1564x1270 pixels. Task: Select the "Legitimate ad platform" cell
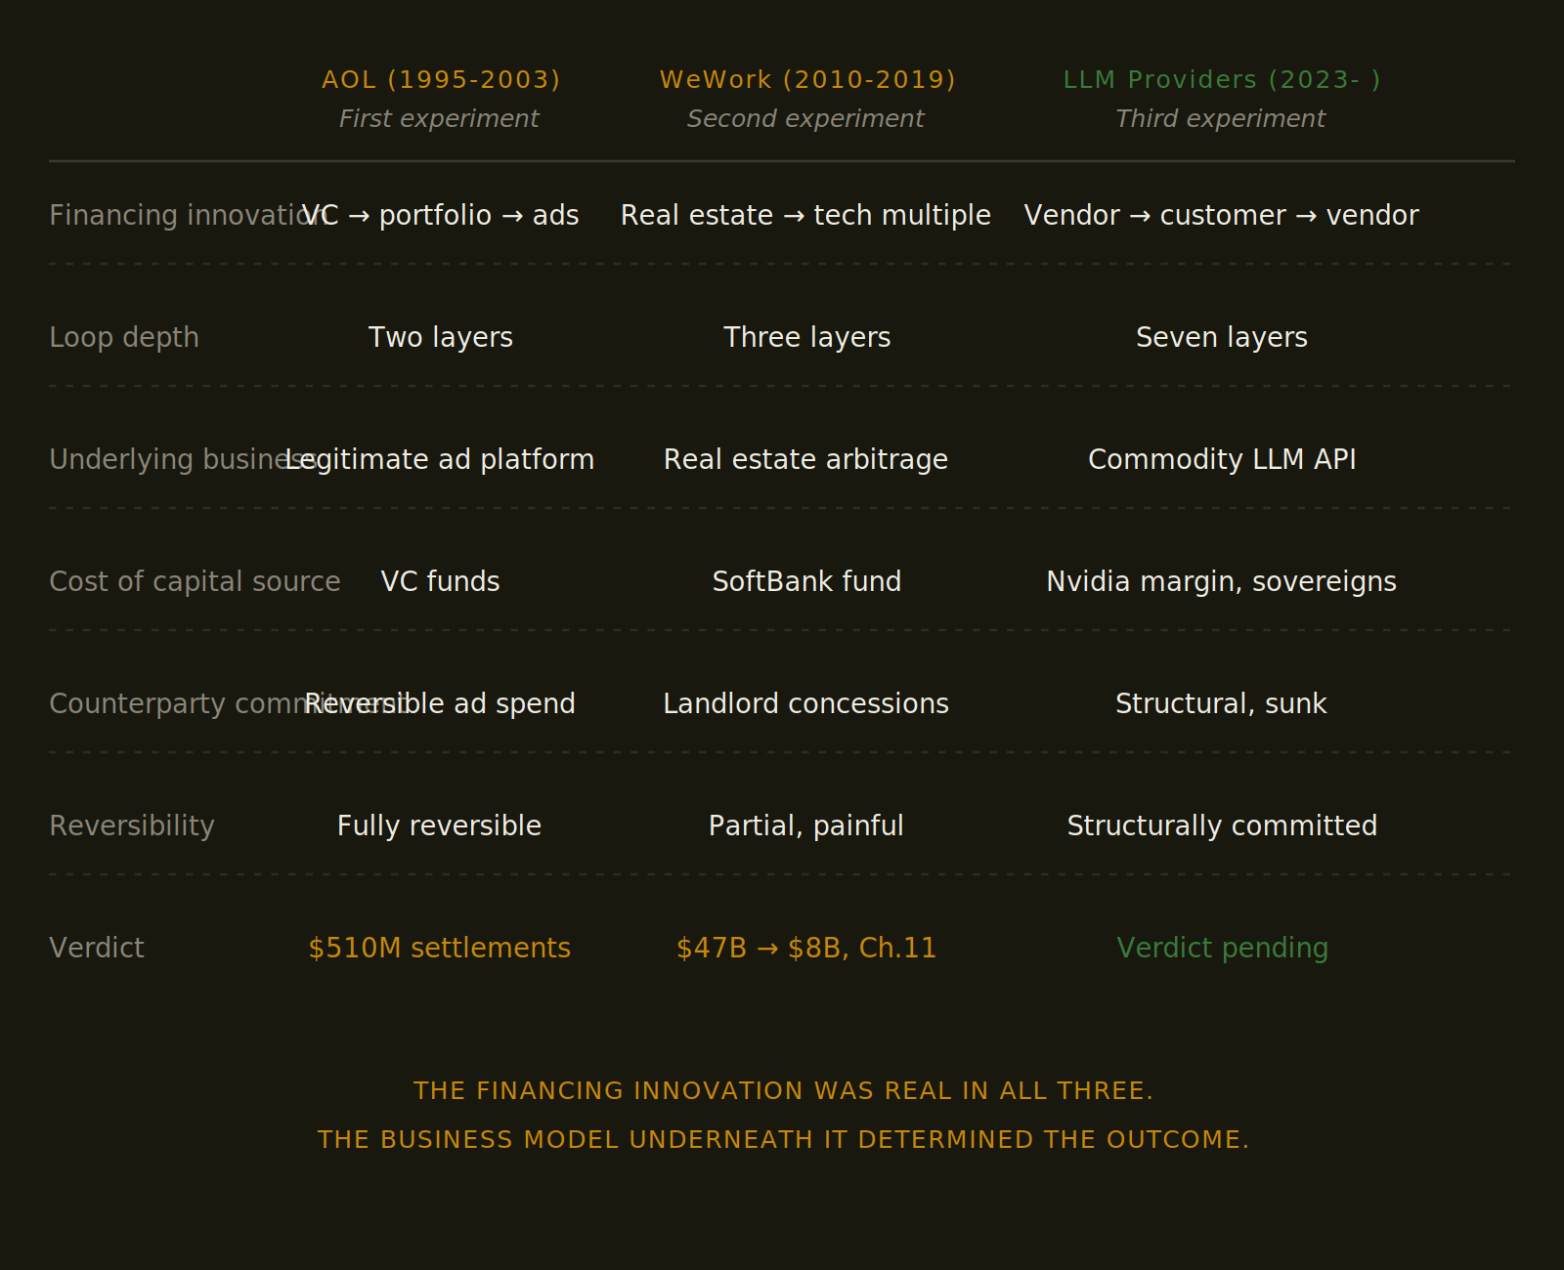tap(440, 459)
